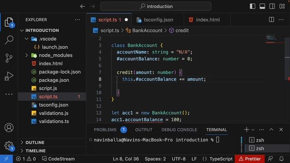Close the bottom panel

[281, 129]
